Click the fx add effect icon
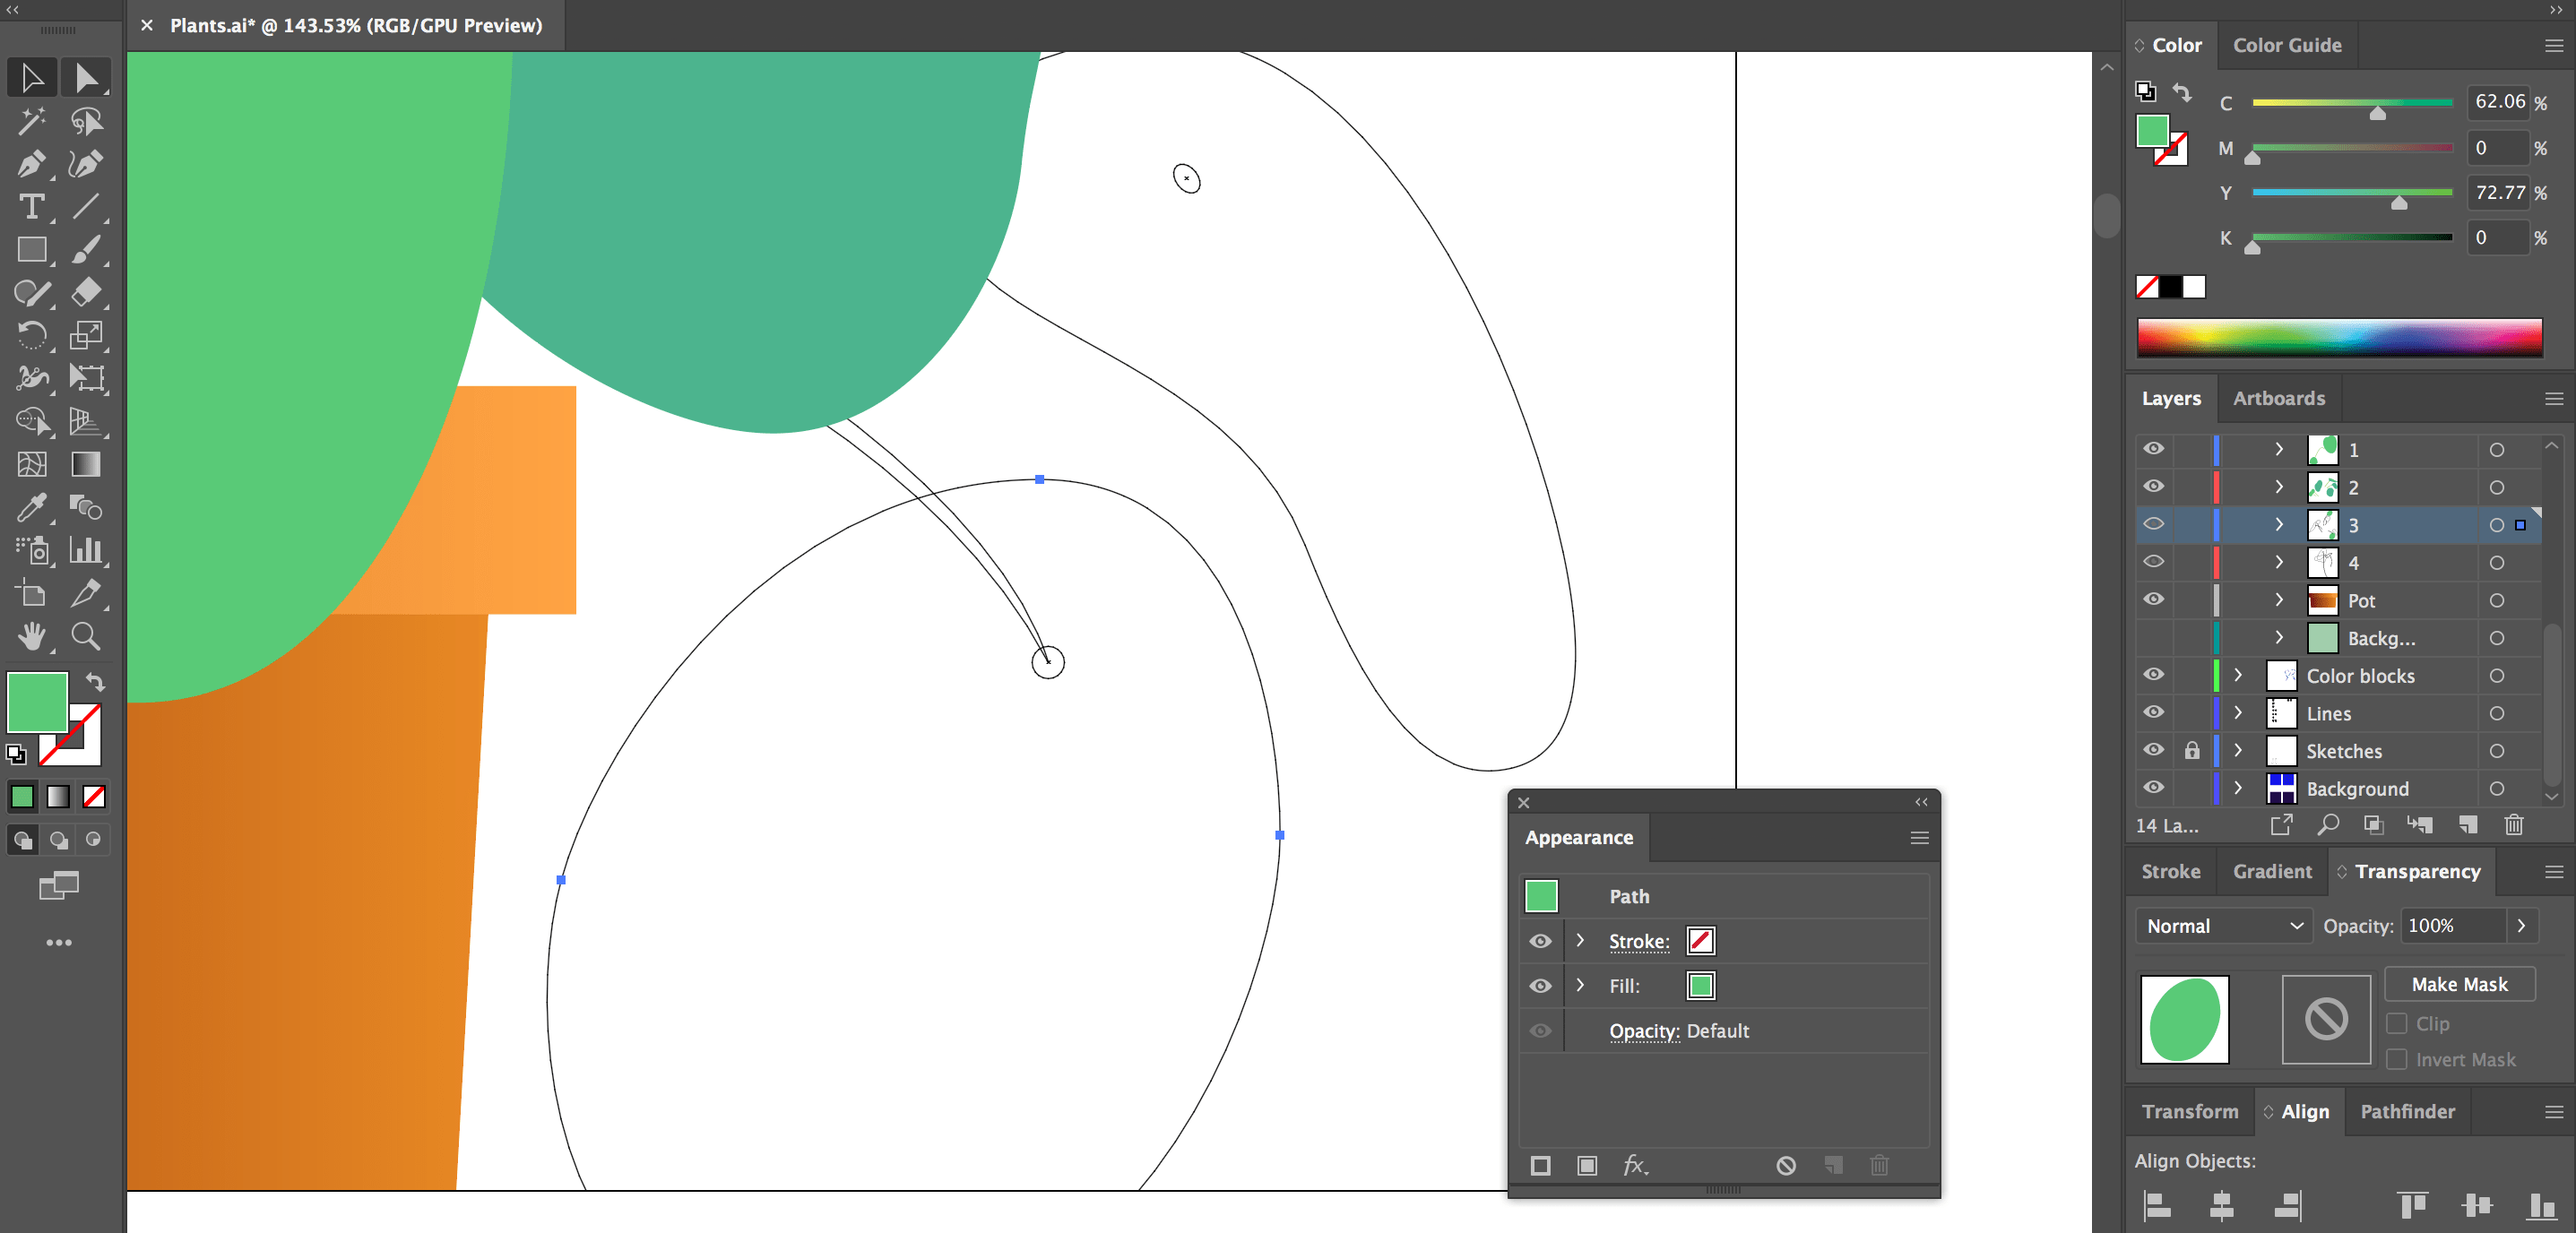Screen dimensions: 2576x1233 click(x=1635, y=1165)
